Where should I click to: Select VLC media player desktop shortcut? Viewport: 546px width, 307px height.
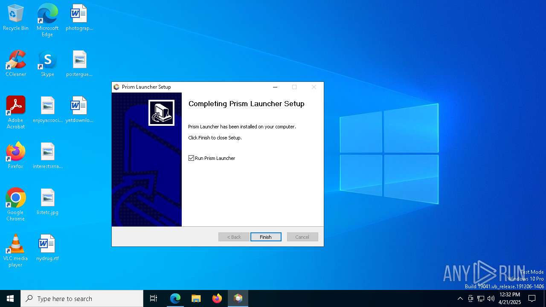[16, 251]
